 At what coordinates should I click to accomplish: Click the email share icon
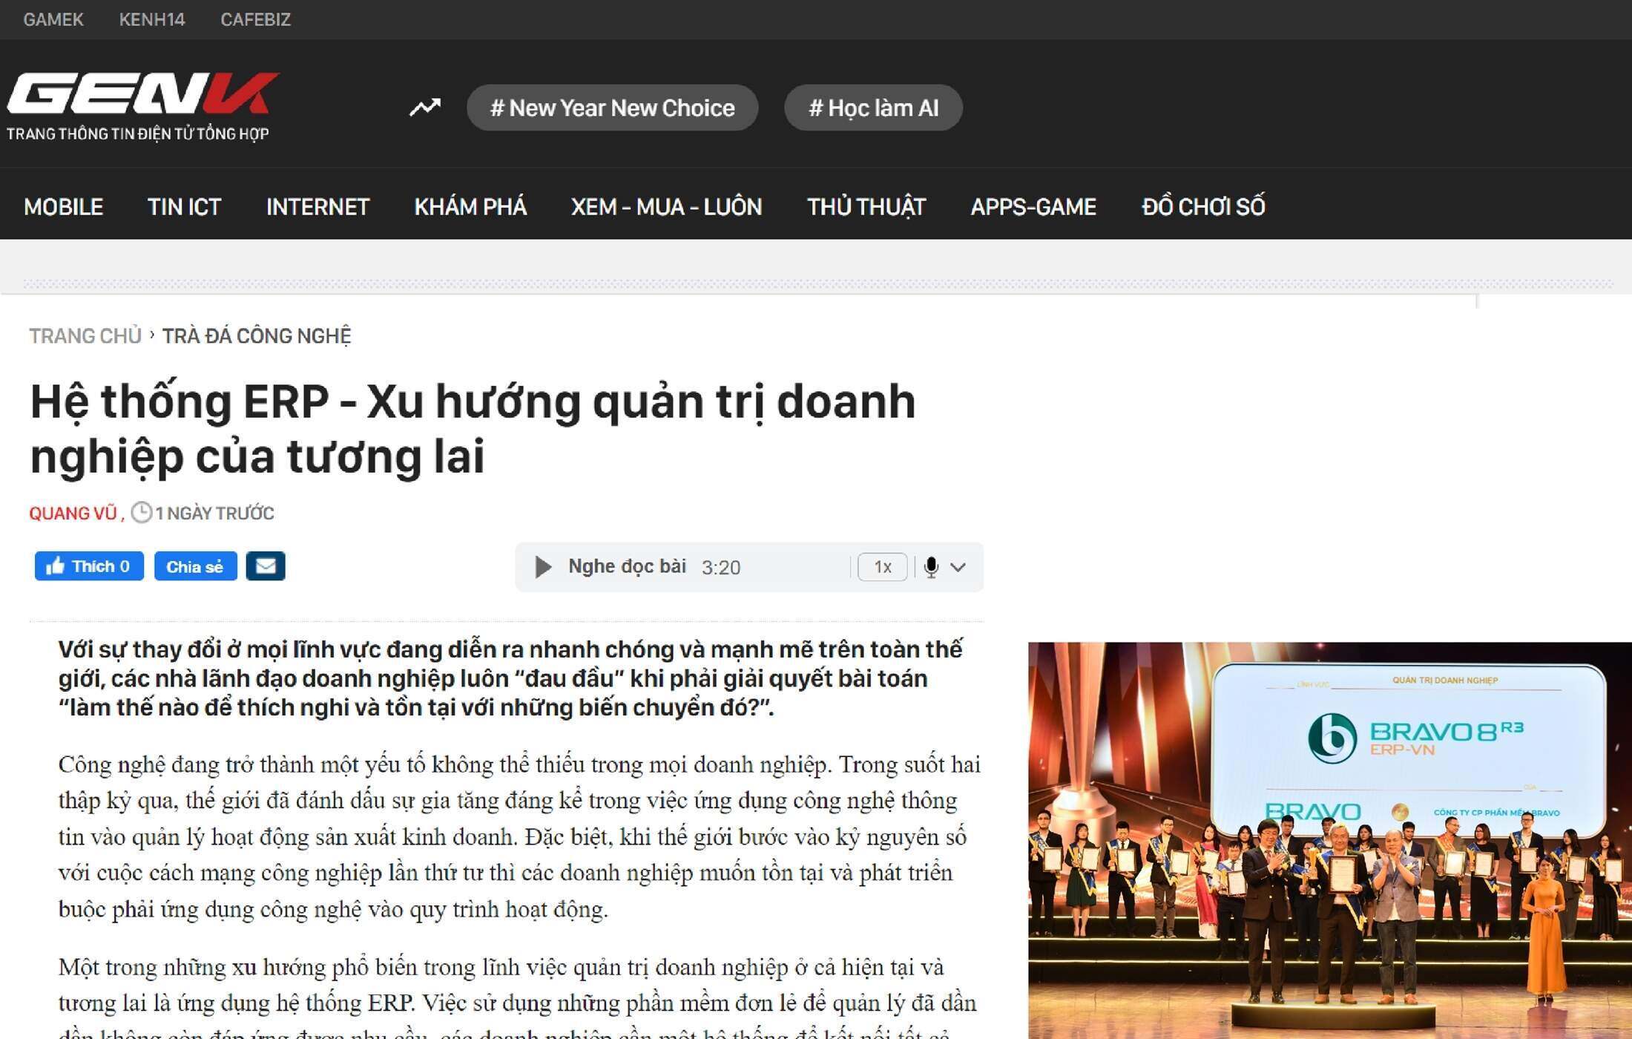(x=266, y=566)
